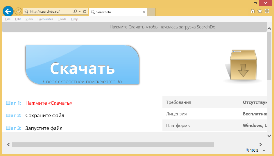This screenshot has width=274, height=156.
Task: Click the Refresh page icon
Action: (x=85, y=12)
